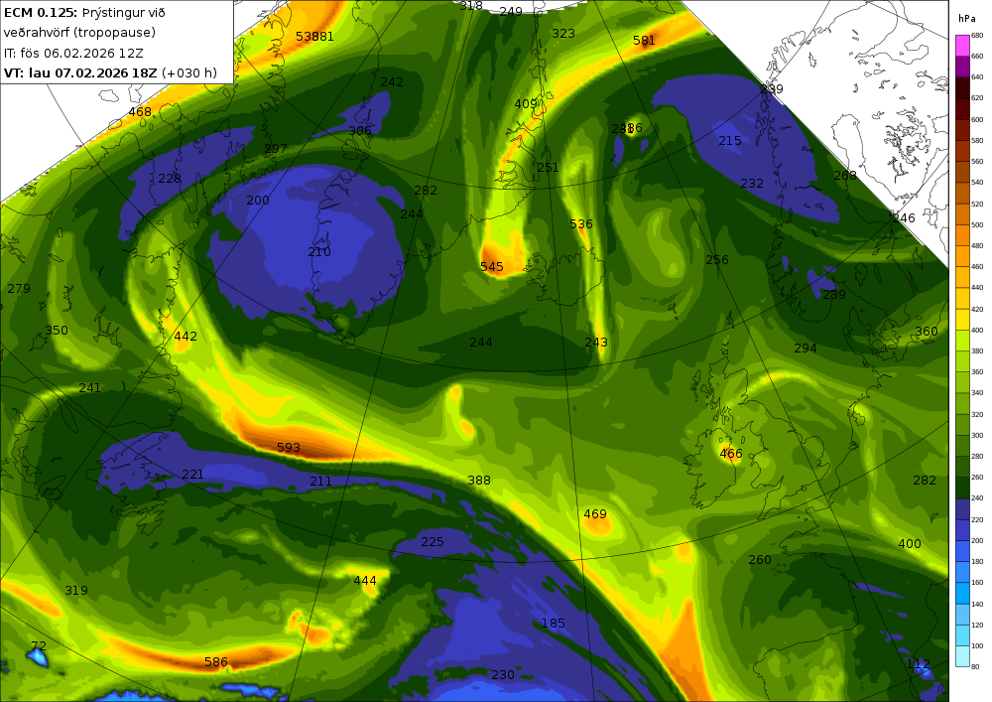The image size is (992, 702).
Task: Click the 'IT: fös 06.02.2026 12Z' init time
Action: tap(73, 54)
